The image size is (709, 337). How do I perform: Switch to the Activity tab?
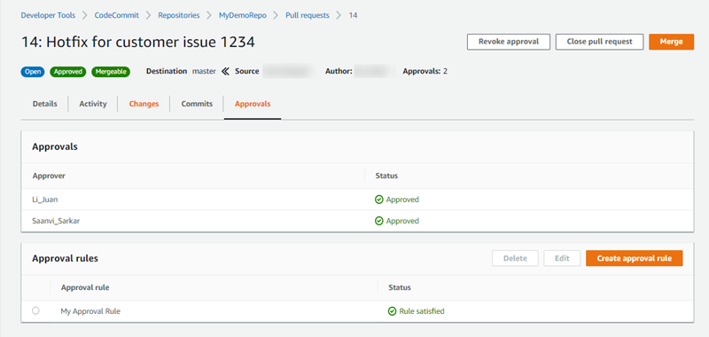(x=93, y=104)
